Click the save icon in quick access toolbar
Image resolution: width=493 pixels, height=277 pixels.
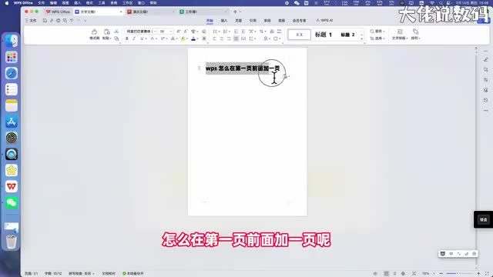click(x=45, y=21)
